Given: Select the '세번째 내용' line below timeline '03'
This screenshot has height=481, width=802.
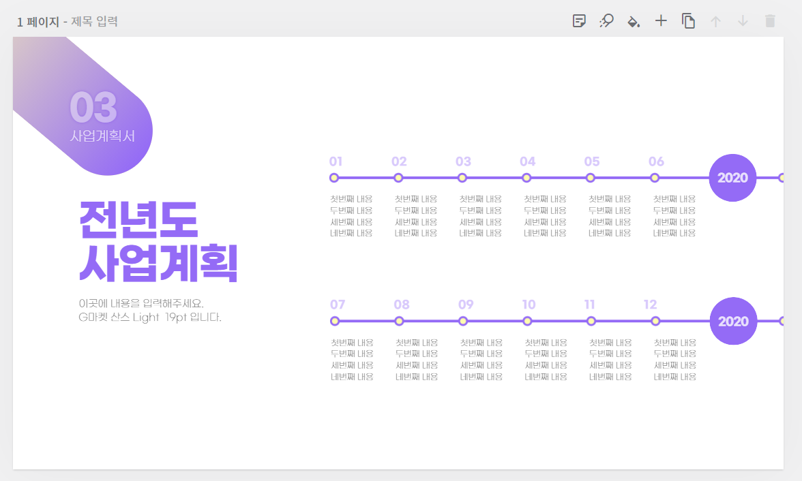Looking at the screenshot, I should 480,222.
